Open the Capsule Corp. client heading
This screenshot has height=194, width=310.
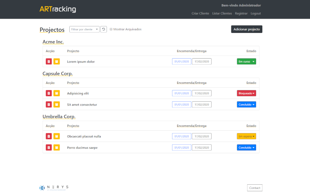click(x=57, y=73)
